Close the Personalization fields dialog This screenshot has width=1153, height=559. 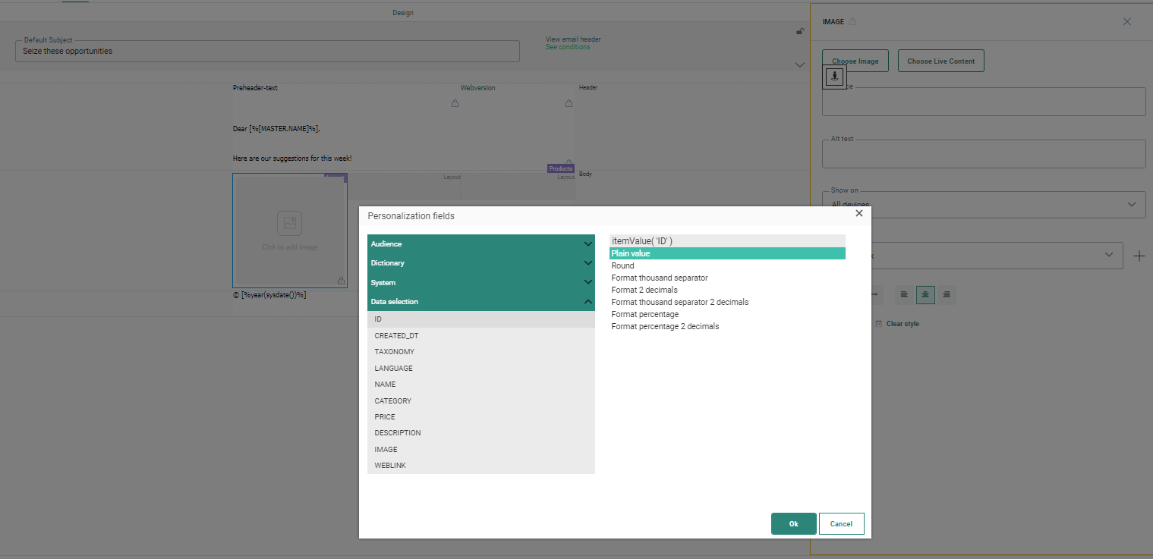[858, 214]
